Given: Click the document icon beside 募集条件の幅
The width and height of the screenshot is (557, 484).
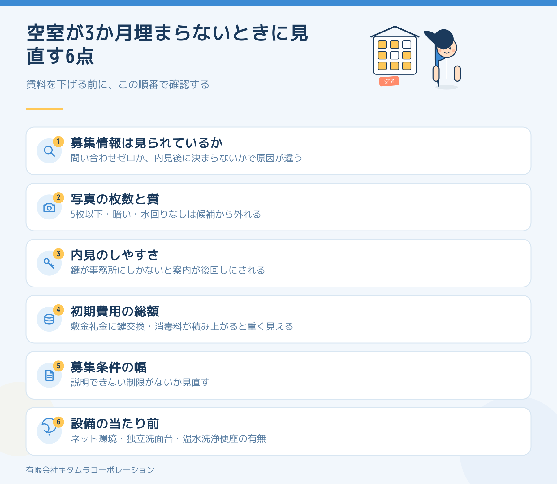Looking at the screenshot, I should point(49,375).
